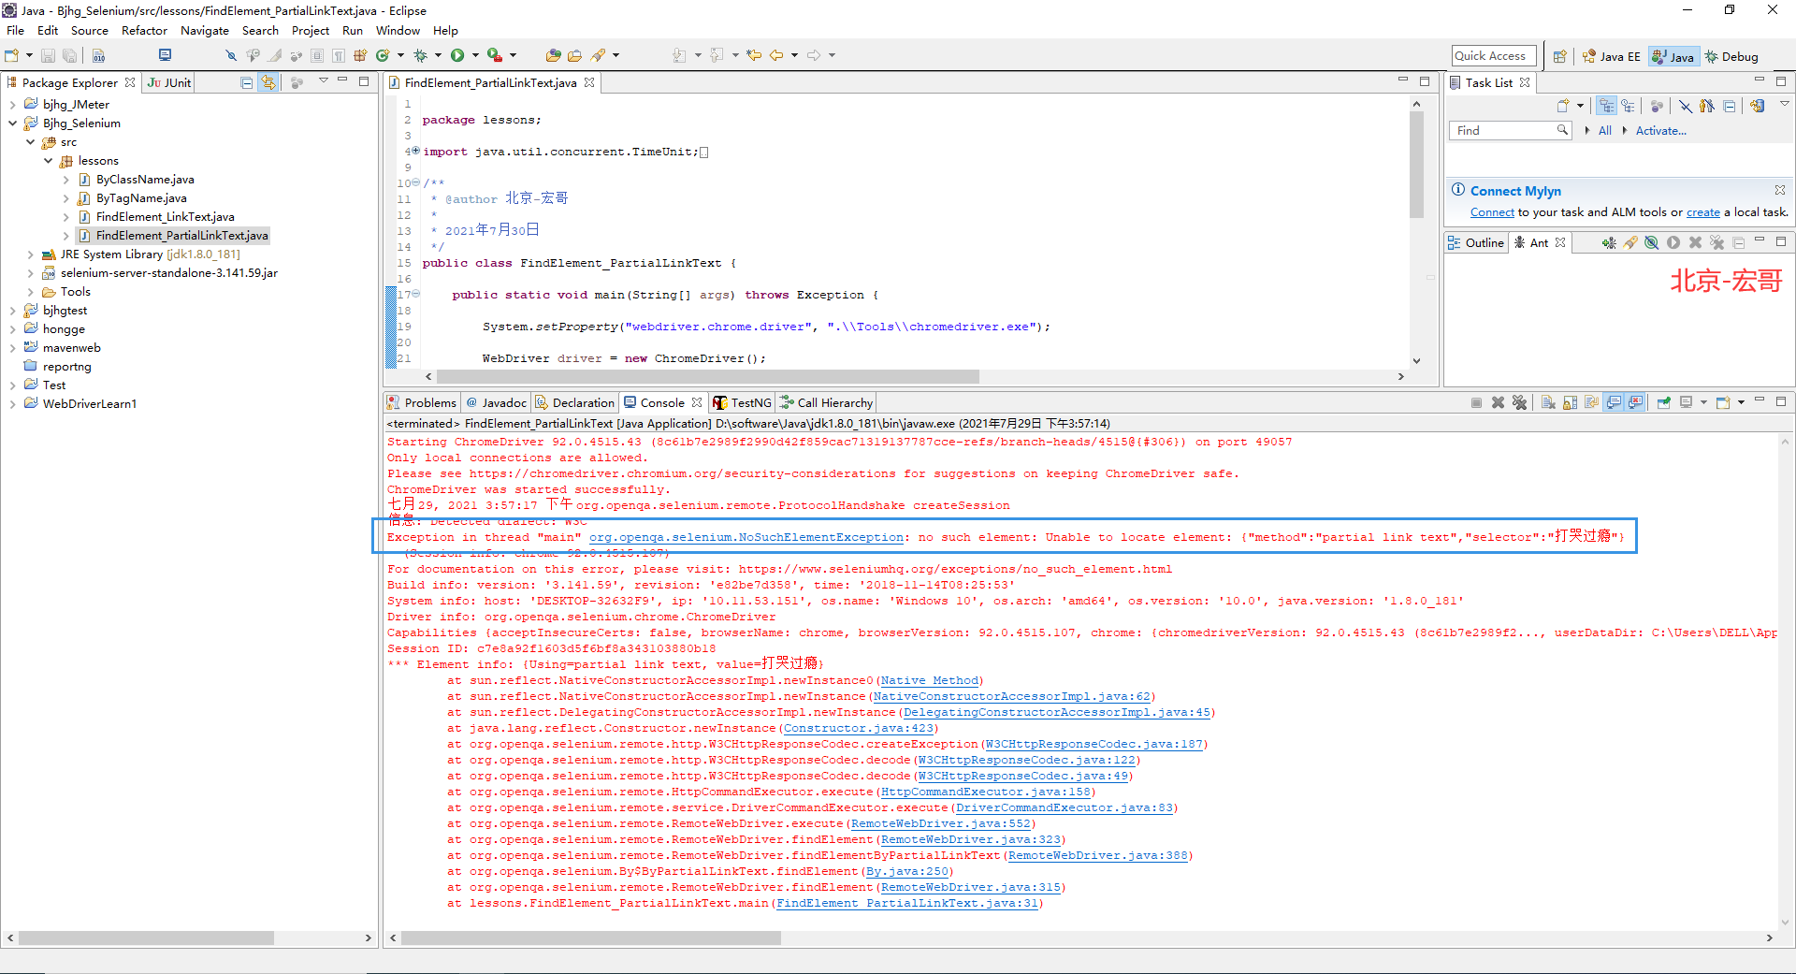
Task: Switch to the Outline tab
Action: point(1476,243)
